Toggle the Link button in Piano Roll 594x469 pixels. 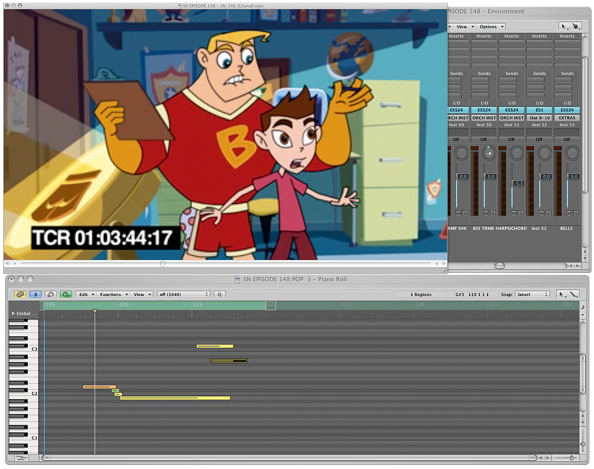(20, 294)
